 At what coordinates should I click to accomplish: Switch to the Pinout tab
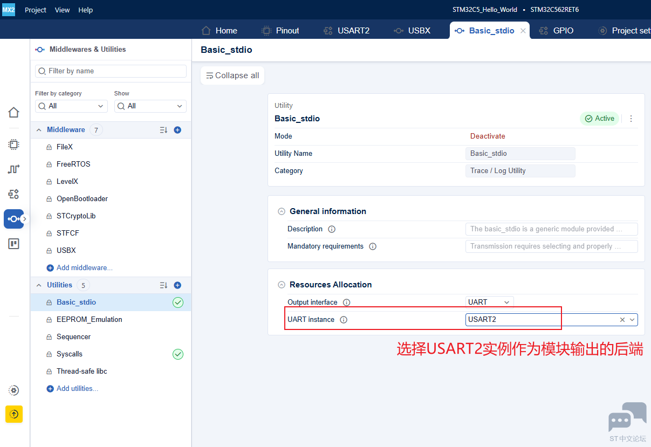[280, 31]
